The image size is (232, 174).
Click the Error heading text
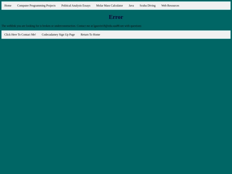pos(116,17)
